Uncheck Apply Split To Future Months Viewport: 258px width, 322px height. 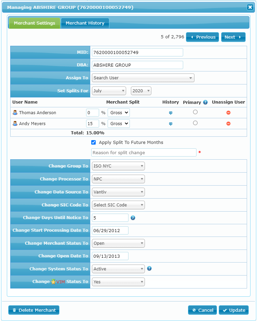pyautogui.click(x=94, y=143)
